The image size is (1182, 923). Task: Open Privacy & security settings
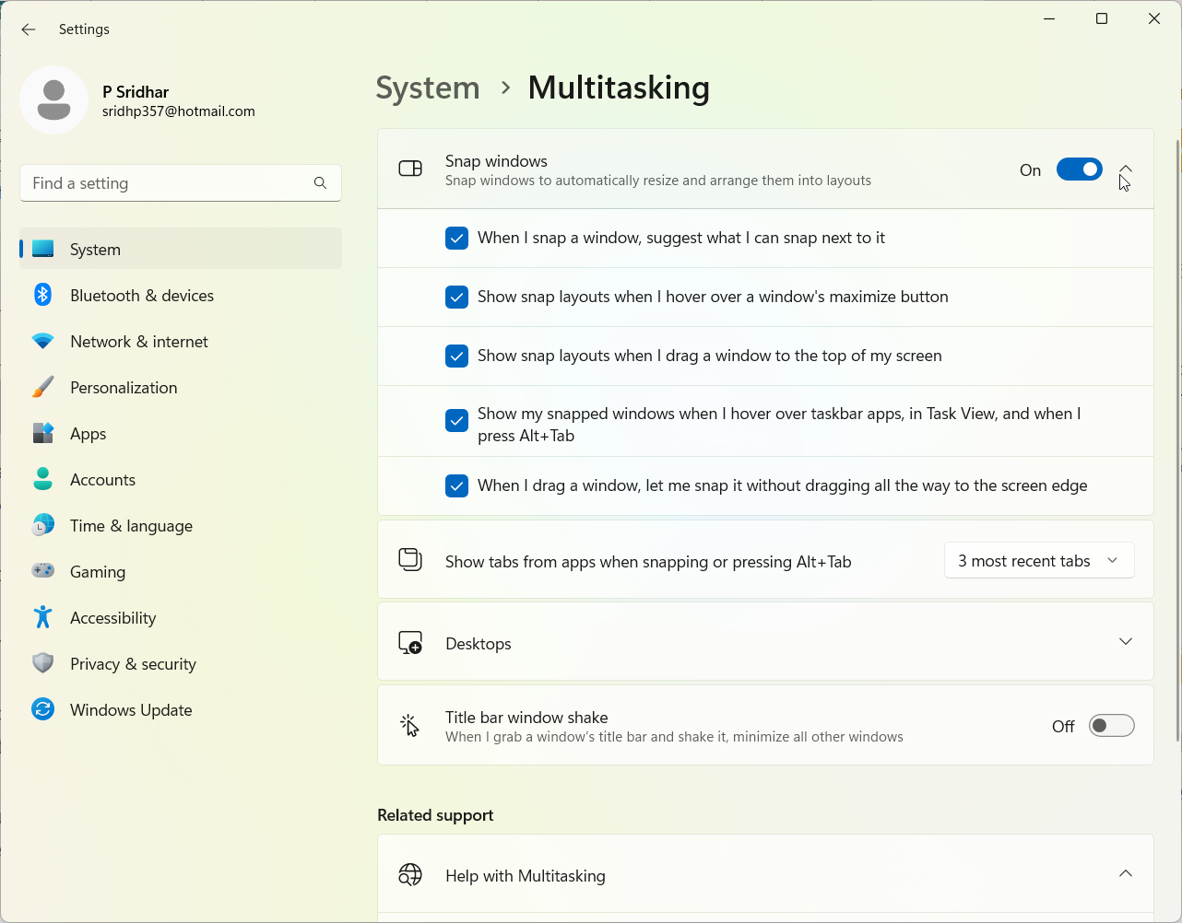tap(181, 663)
